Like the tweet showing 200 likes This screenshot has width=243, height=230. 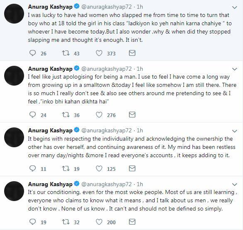click(x=99, y=222)
